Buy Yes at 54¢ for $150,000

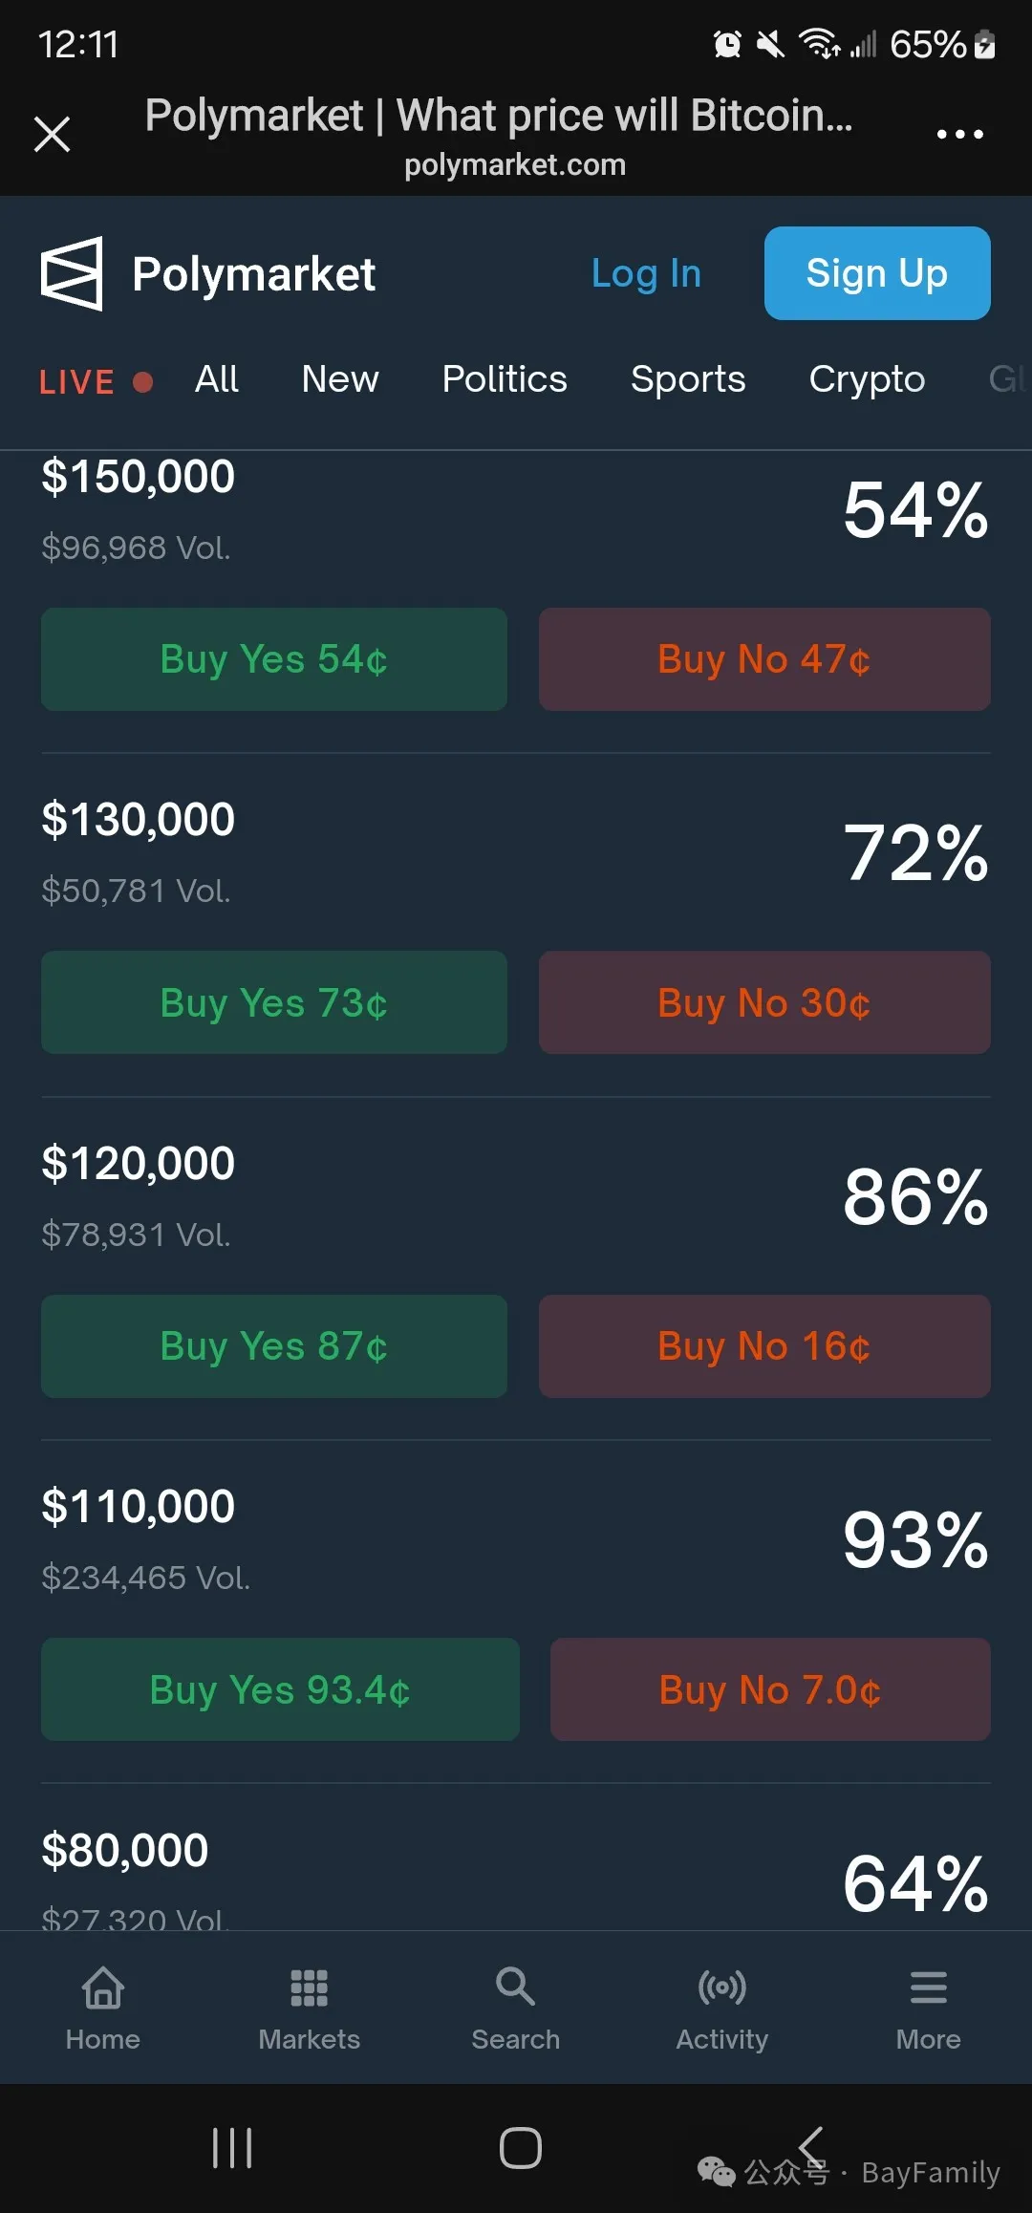pyautogui.click(x=273, y=659)
